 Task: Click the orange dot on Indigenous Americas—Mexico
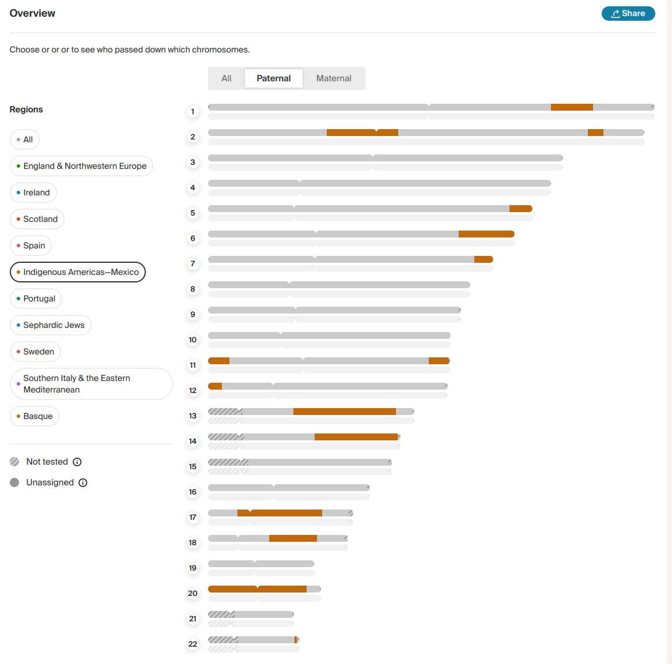18,271
